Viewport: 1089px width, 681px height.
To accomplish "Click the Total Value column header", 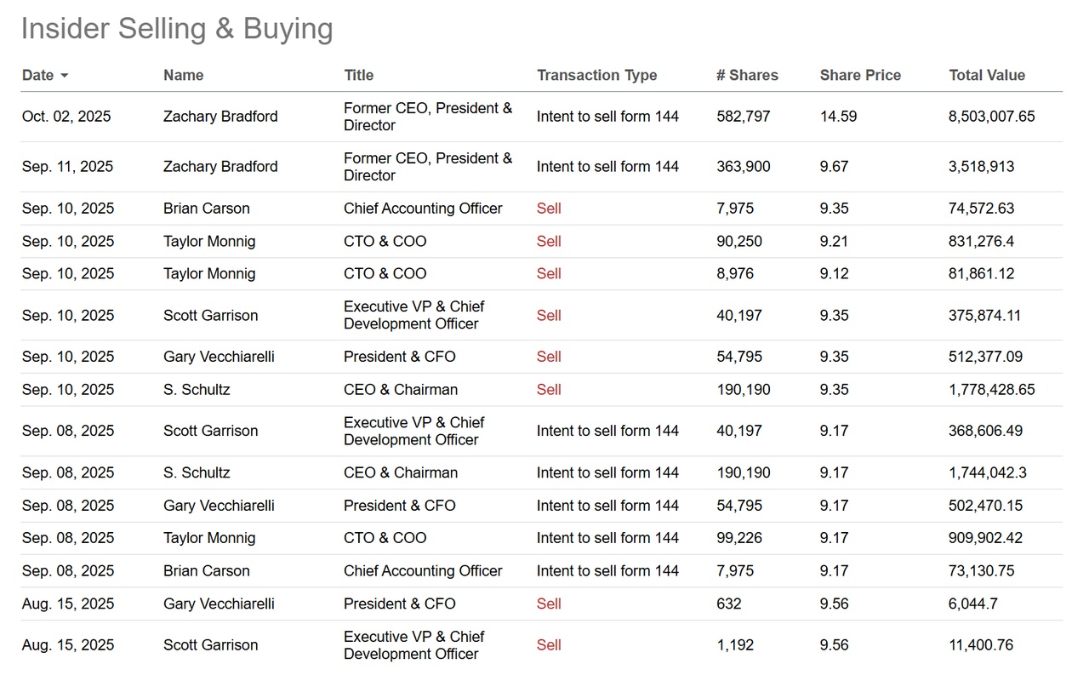I will [986, 75].
